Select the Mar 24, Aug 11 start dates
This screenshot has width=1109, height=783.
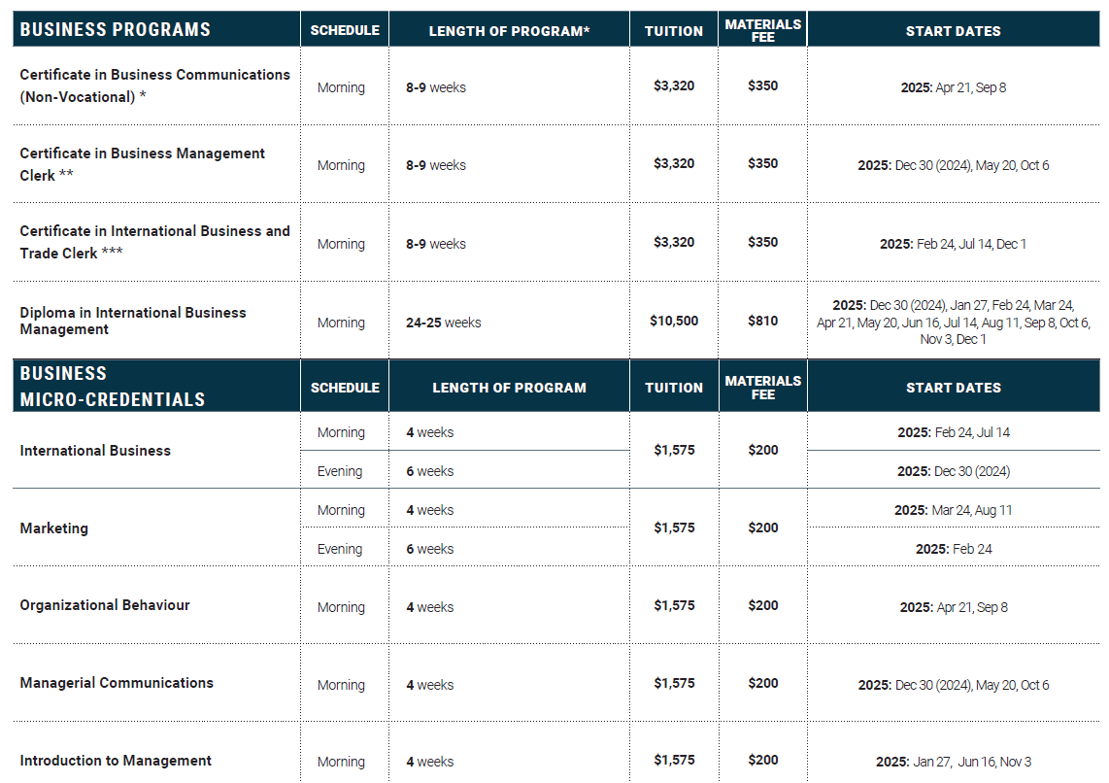point(953,510)
